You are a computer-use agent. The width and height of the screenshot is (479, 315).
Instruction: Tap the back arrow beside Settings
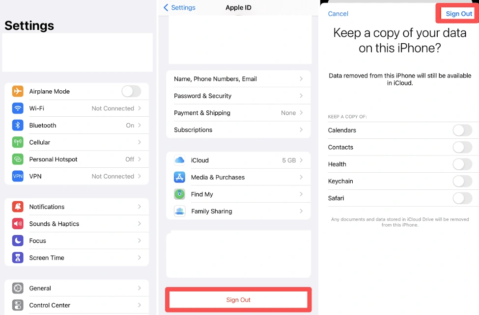166,8
